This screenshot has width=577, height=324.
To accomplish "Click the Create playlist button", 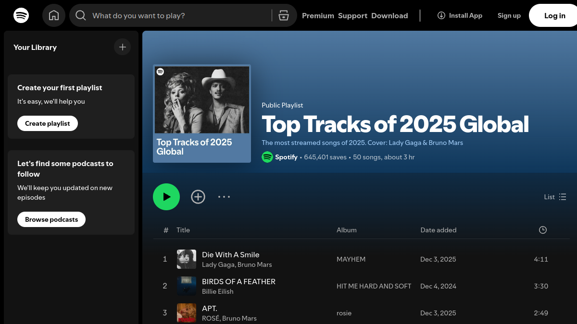I will tap(48, 123).
